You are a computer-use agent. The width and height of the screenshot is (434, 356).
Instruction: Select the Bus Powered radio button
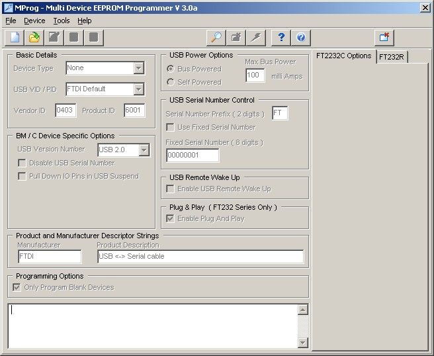(x=171, y=69)
